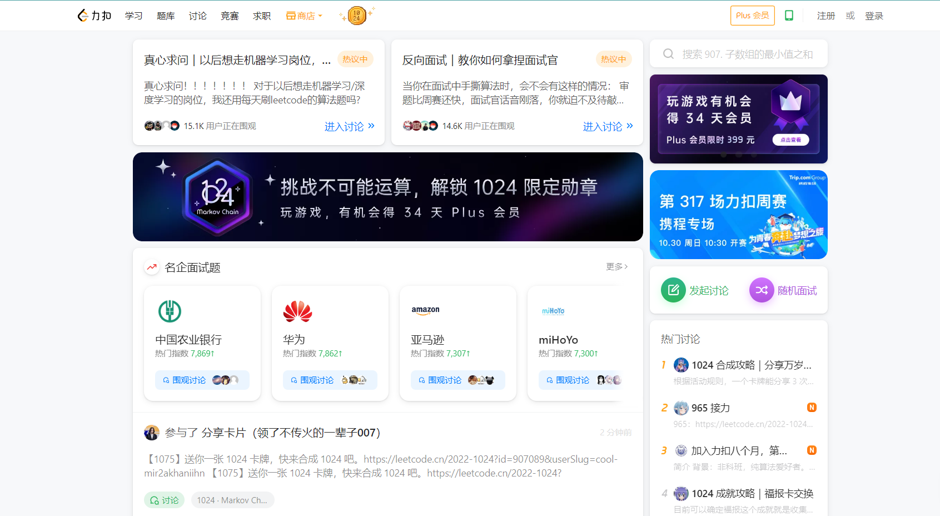Screen dimensions: 940x516
Task: Click the 登录 link
Action: [x=874, y=16]
